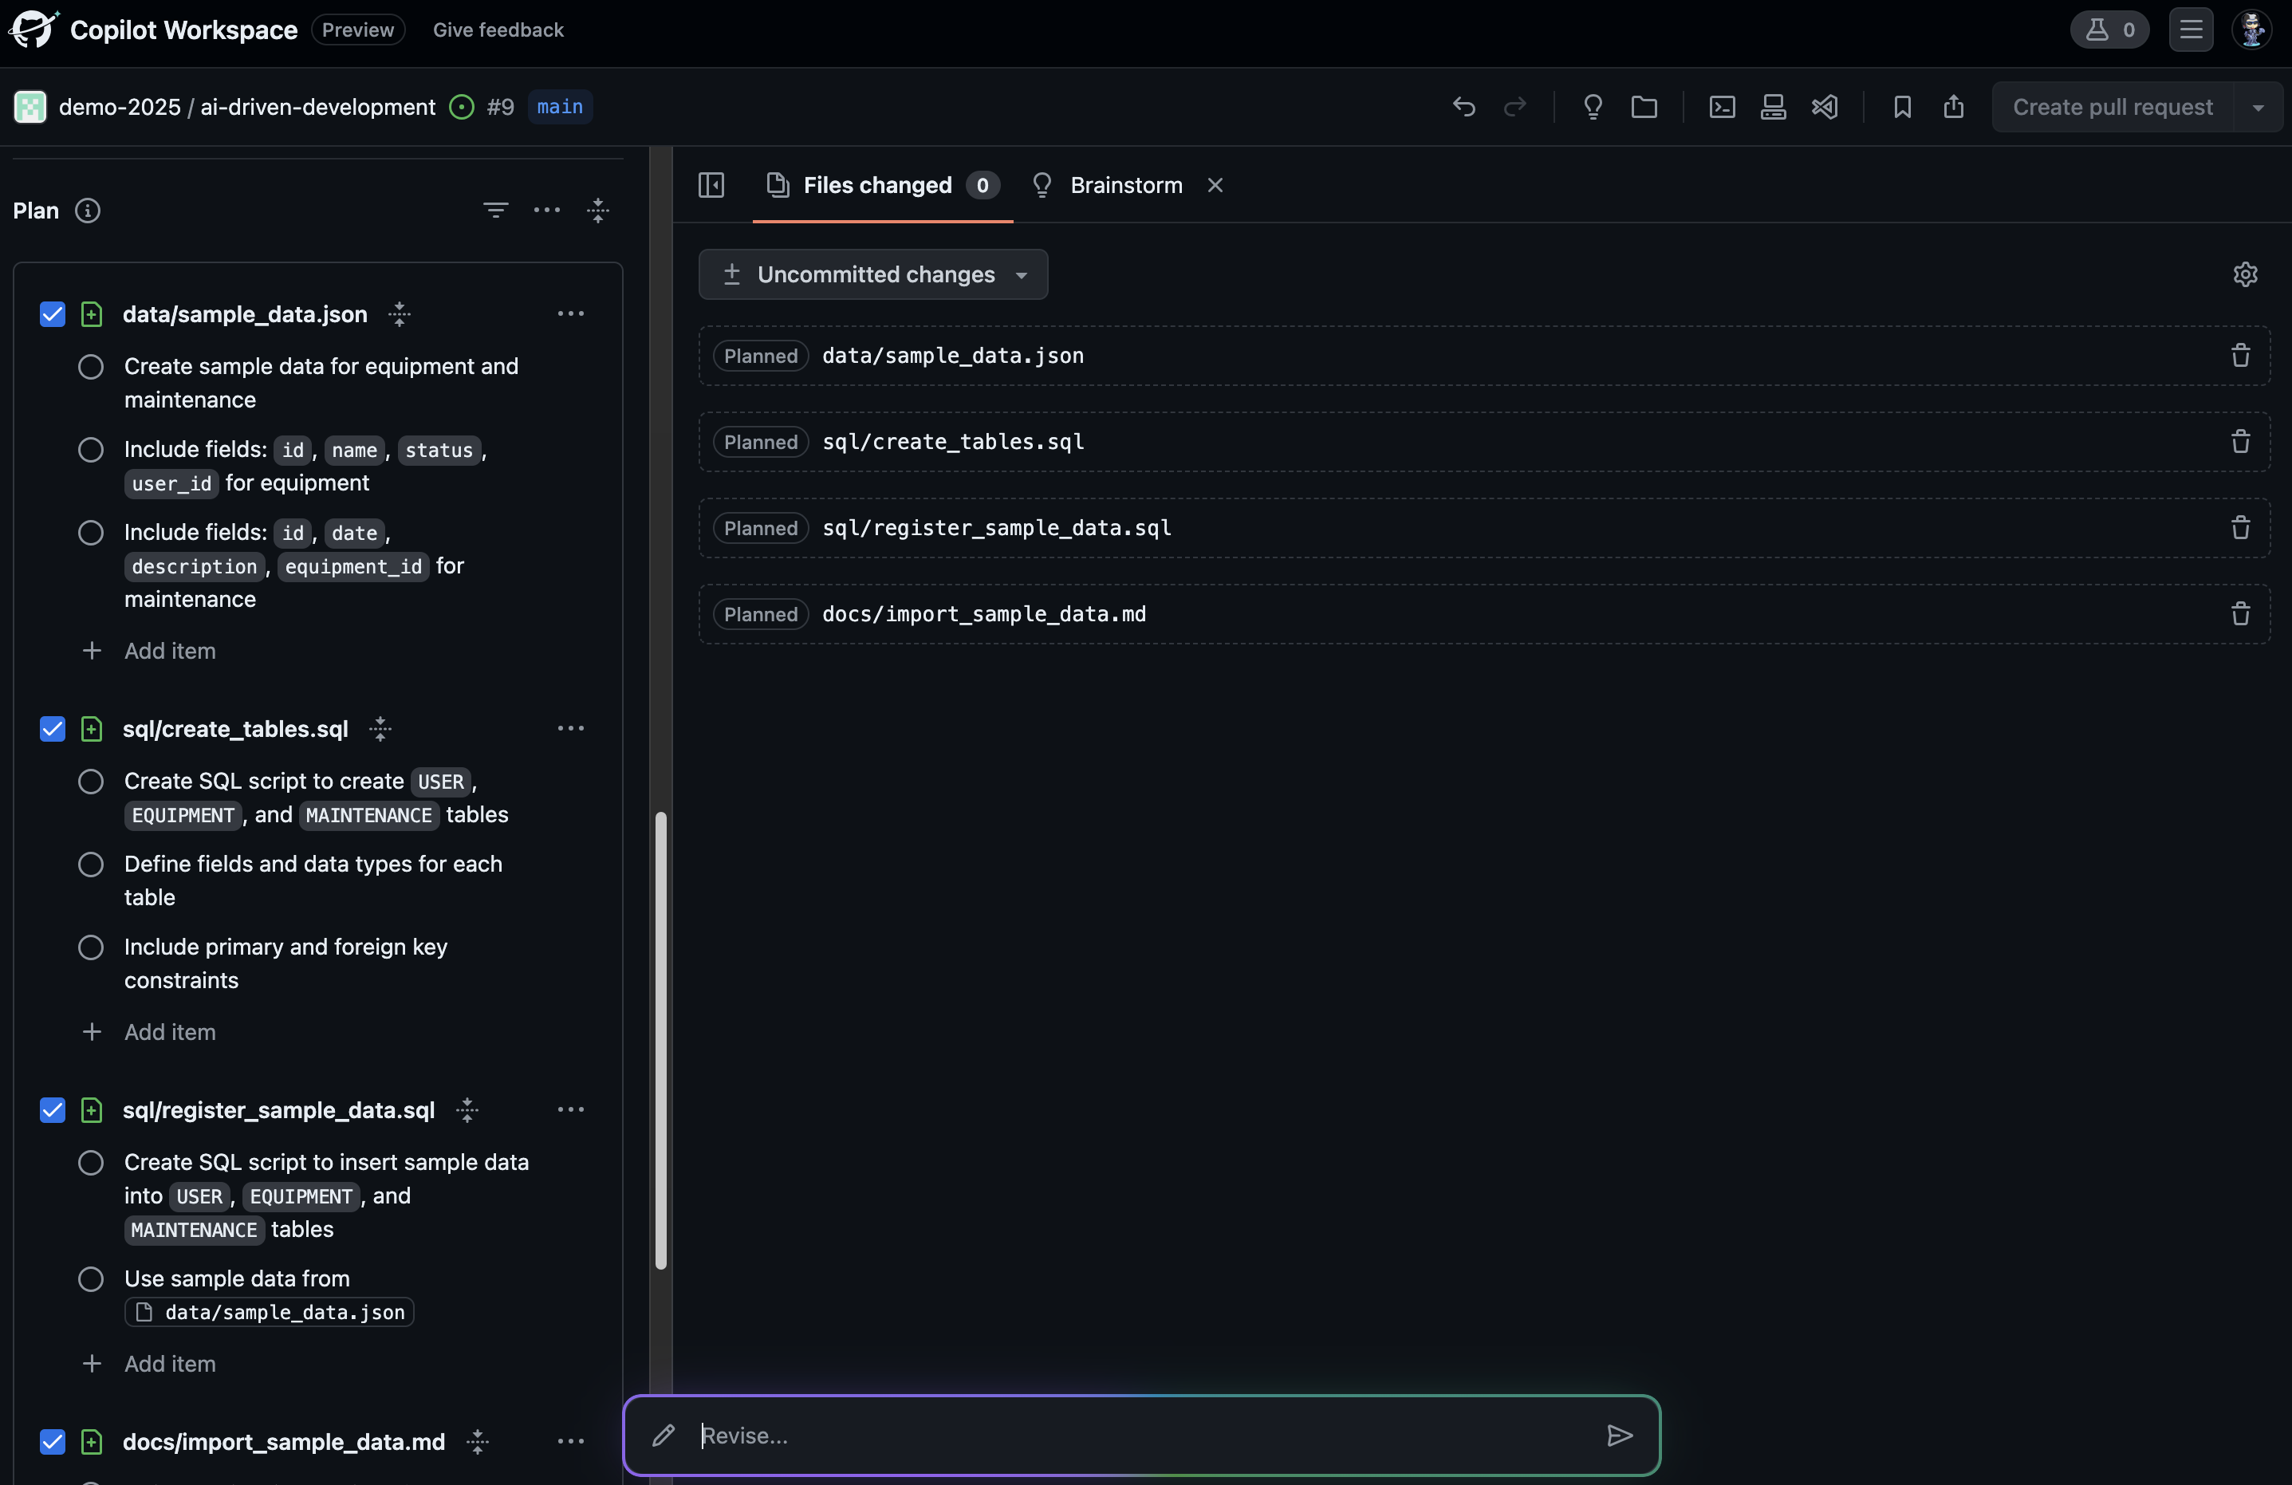Open demo-2025 / ai-driven-development repository link
The image size is (2292, 1485).
[246, 107]
